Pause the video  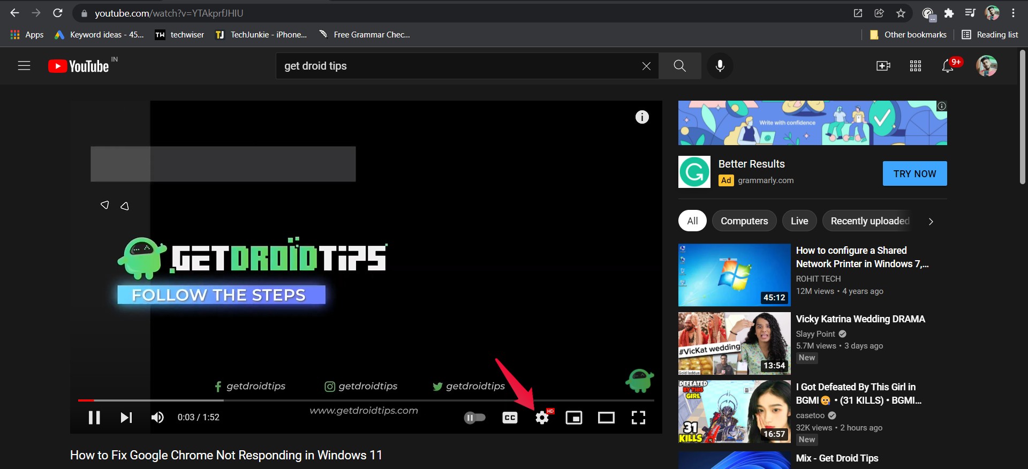click(94, 418)
